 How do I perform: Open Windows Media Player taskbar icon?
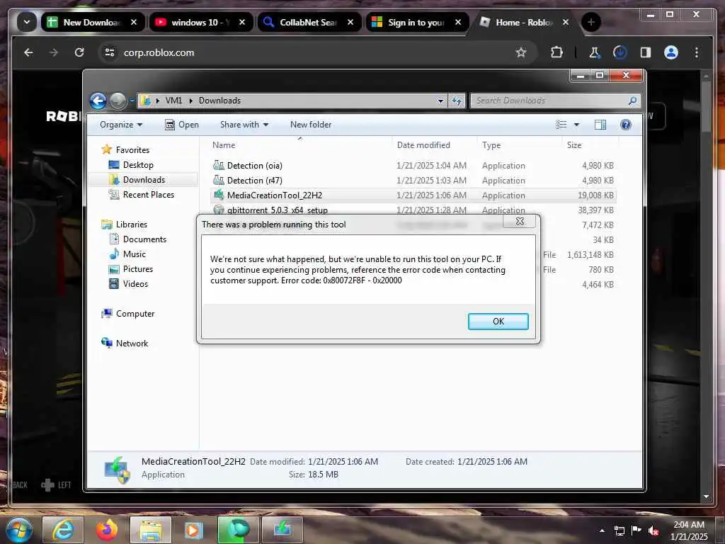point(194,530)
